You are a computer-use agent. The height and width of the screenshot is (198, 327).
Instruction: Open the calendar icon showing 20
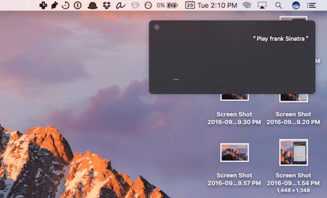click(190, 5)
